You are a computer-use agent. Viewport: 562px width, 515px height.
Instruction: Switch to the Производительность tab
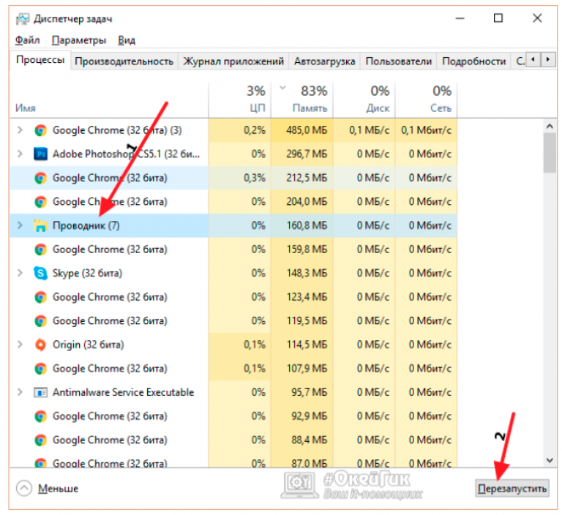(x=124, y=61)
